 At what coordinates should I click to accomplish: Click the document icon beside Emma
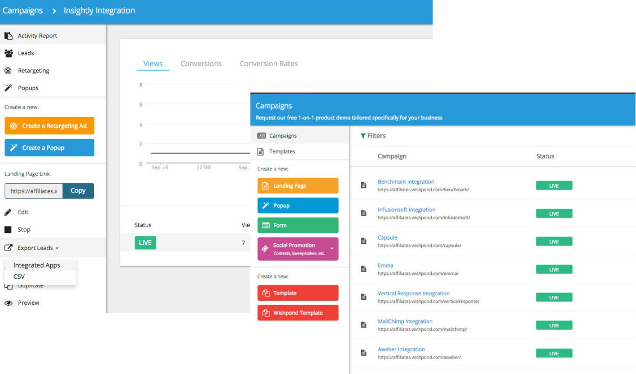coord(364,269)
